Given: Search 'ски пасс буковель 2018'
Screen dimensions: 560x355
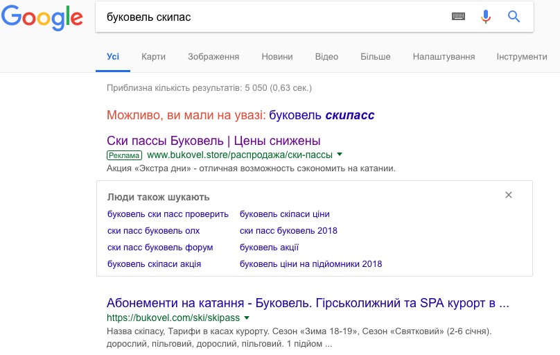Looking at the screenshot, I should [x=288, y=231].
